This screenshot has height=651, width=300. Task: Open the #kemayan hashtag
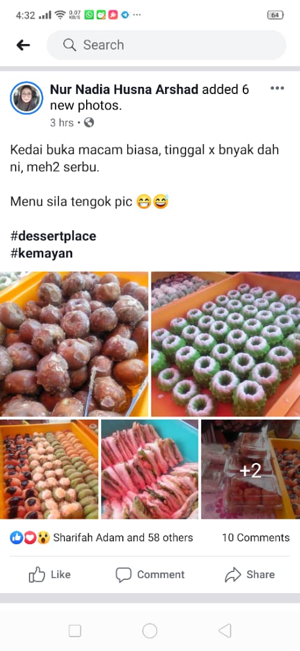tap(42, 254)
